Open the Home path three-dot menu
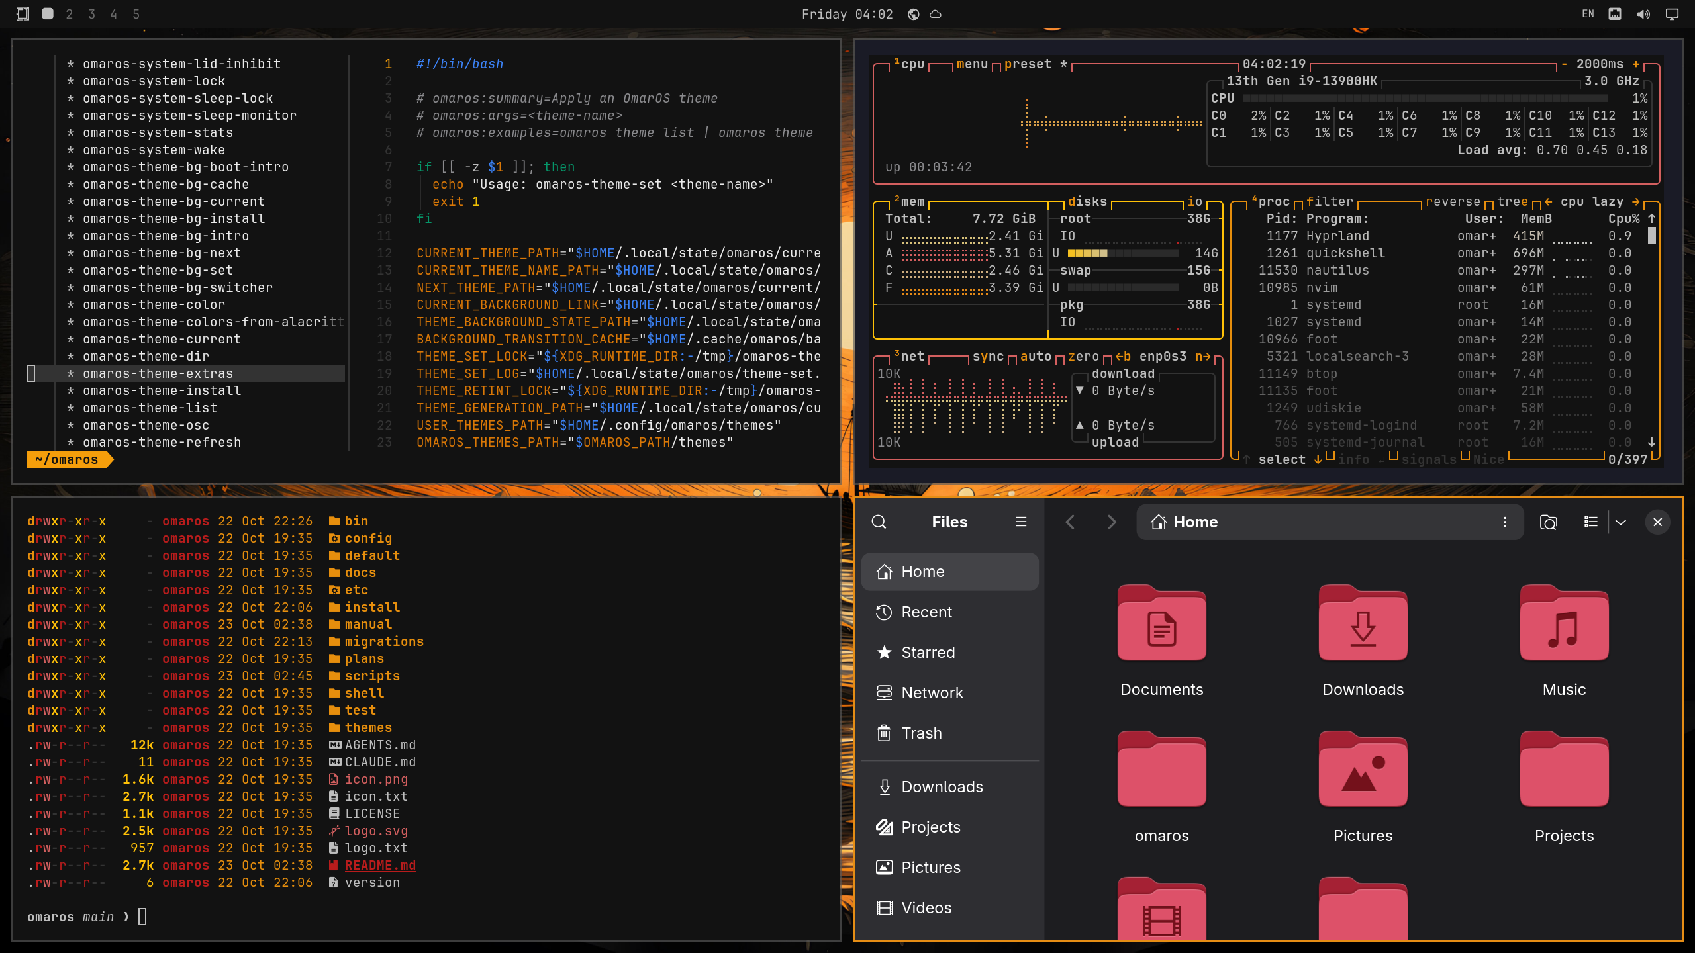 coord(1505,522)
